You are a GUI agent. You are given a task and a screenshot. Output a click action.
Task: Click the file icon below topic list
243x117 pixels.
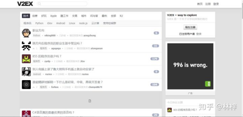tap(90, 101)
